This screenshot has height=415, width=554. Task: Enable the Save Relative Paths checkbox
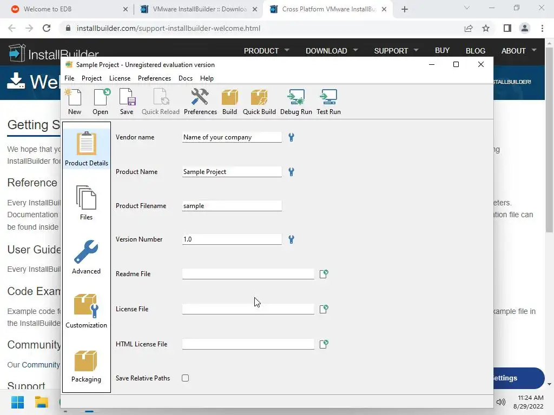[x=185, y=378]
